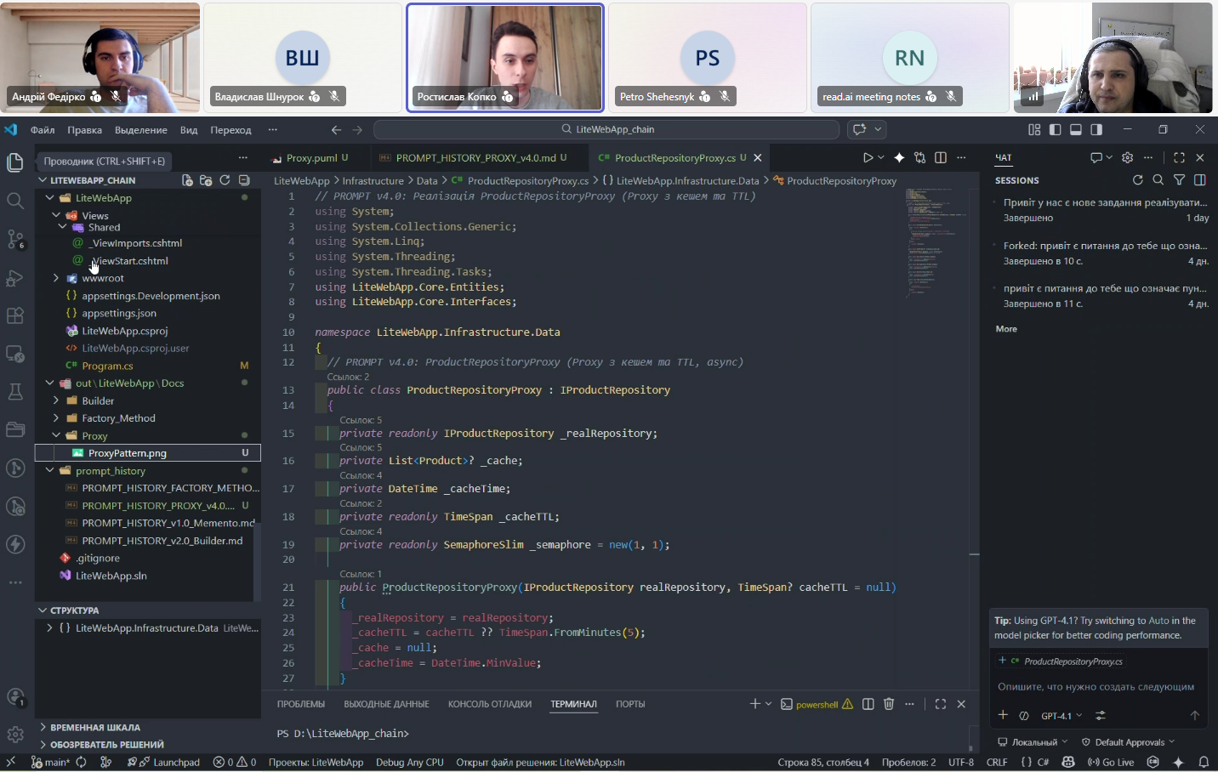This screenshot has width=1218, height=772.
Task: Refresh the chat sessions list
Action: 1138,180
